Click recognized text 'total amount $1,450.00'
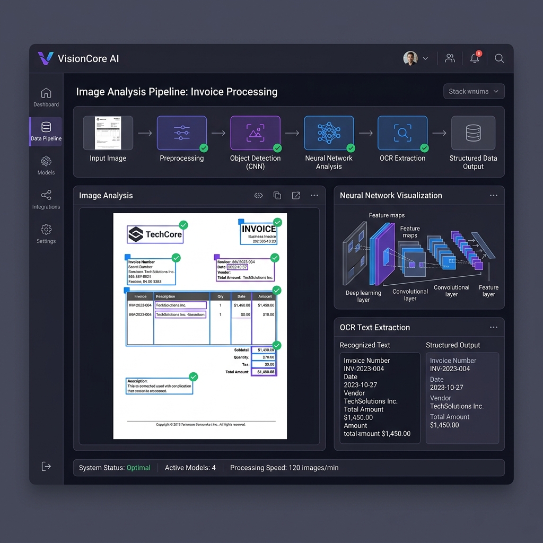This screenshot has width=543, height=543. click(377, 434)
